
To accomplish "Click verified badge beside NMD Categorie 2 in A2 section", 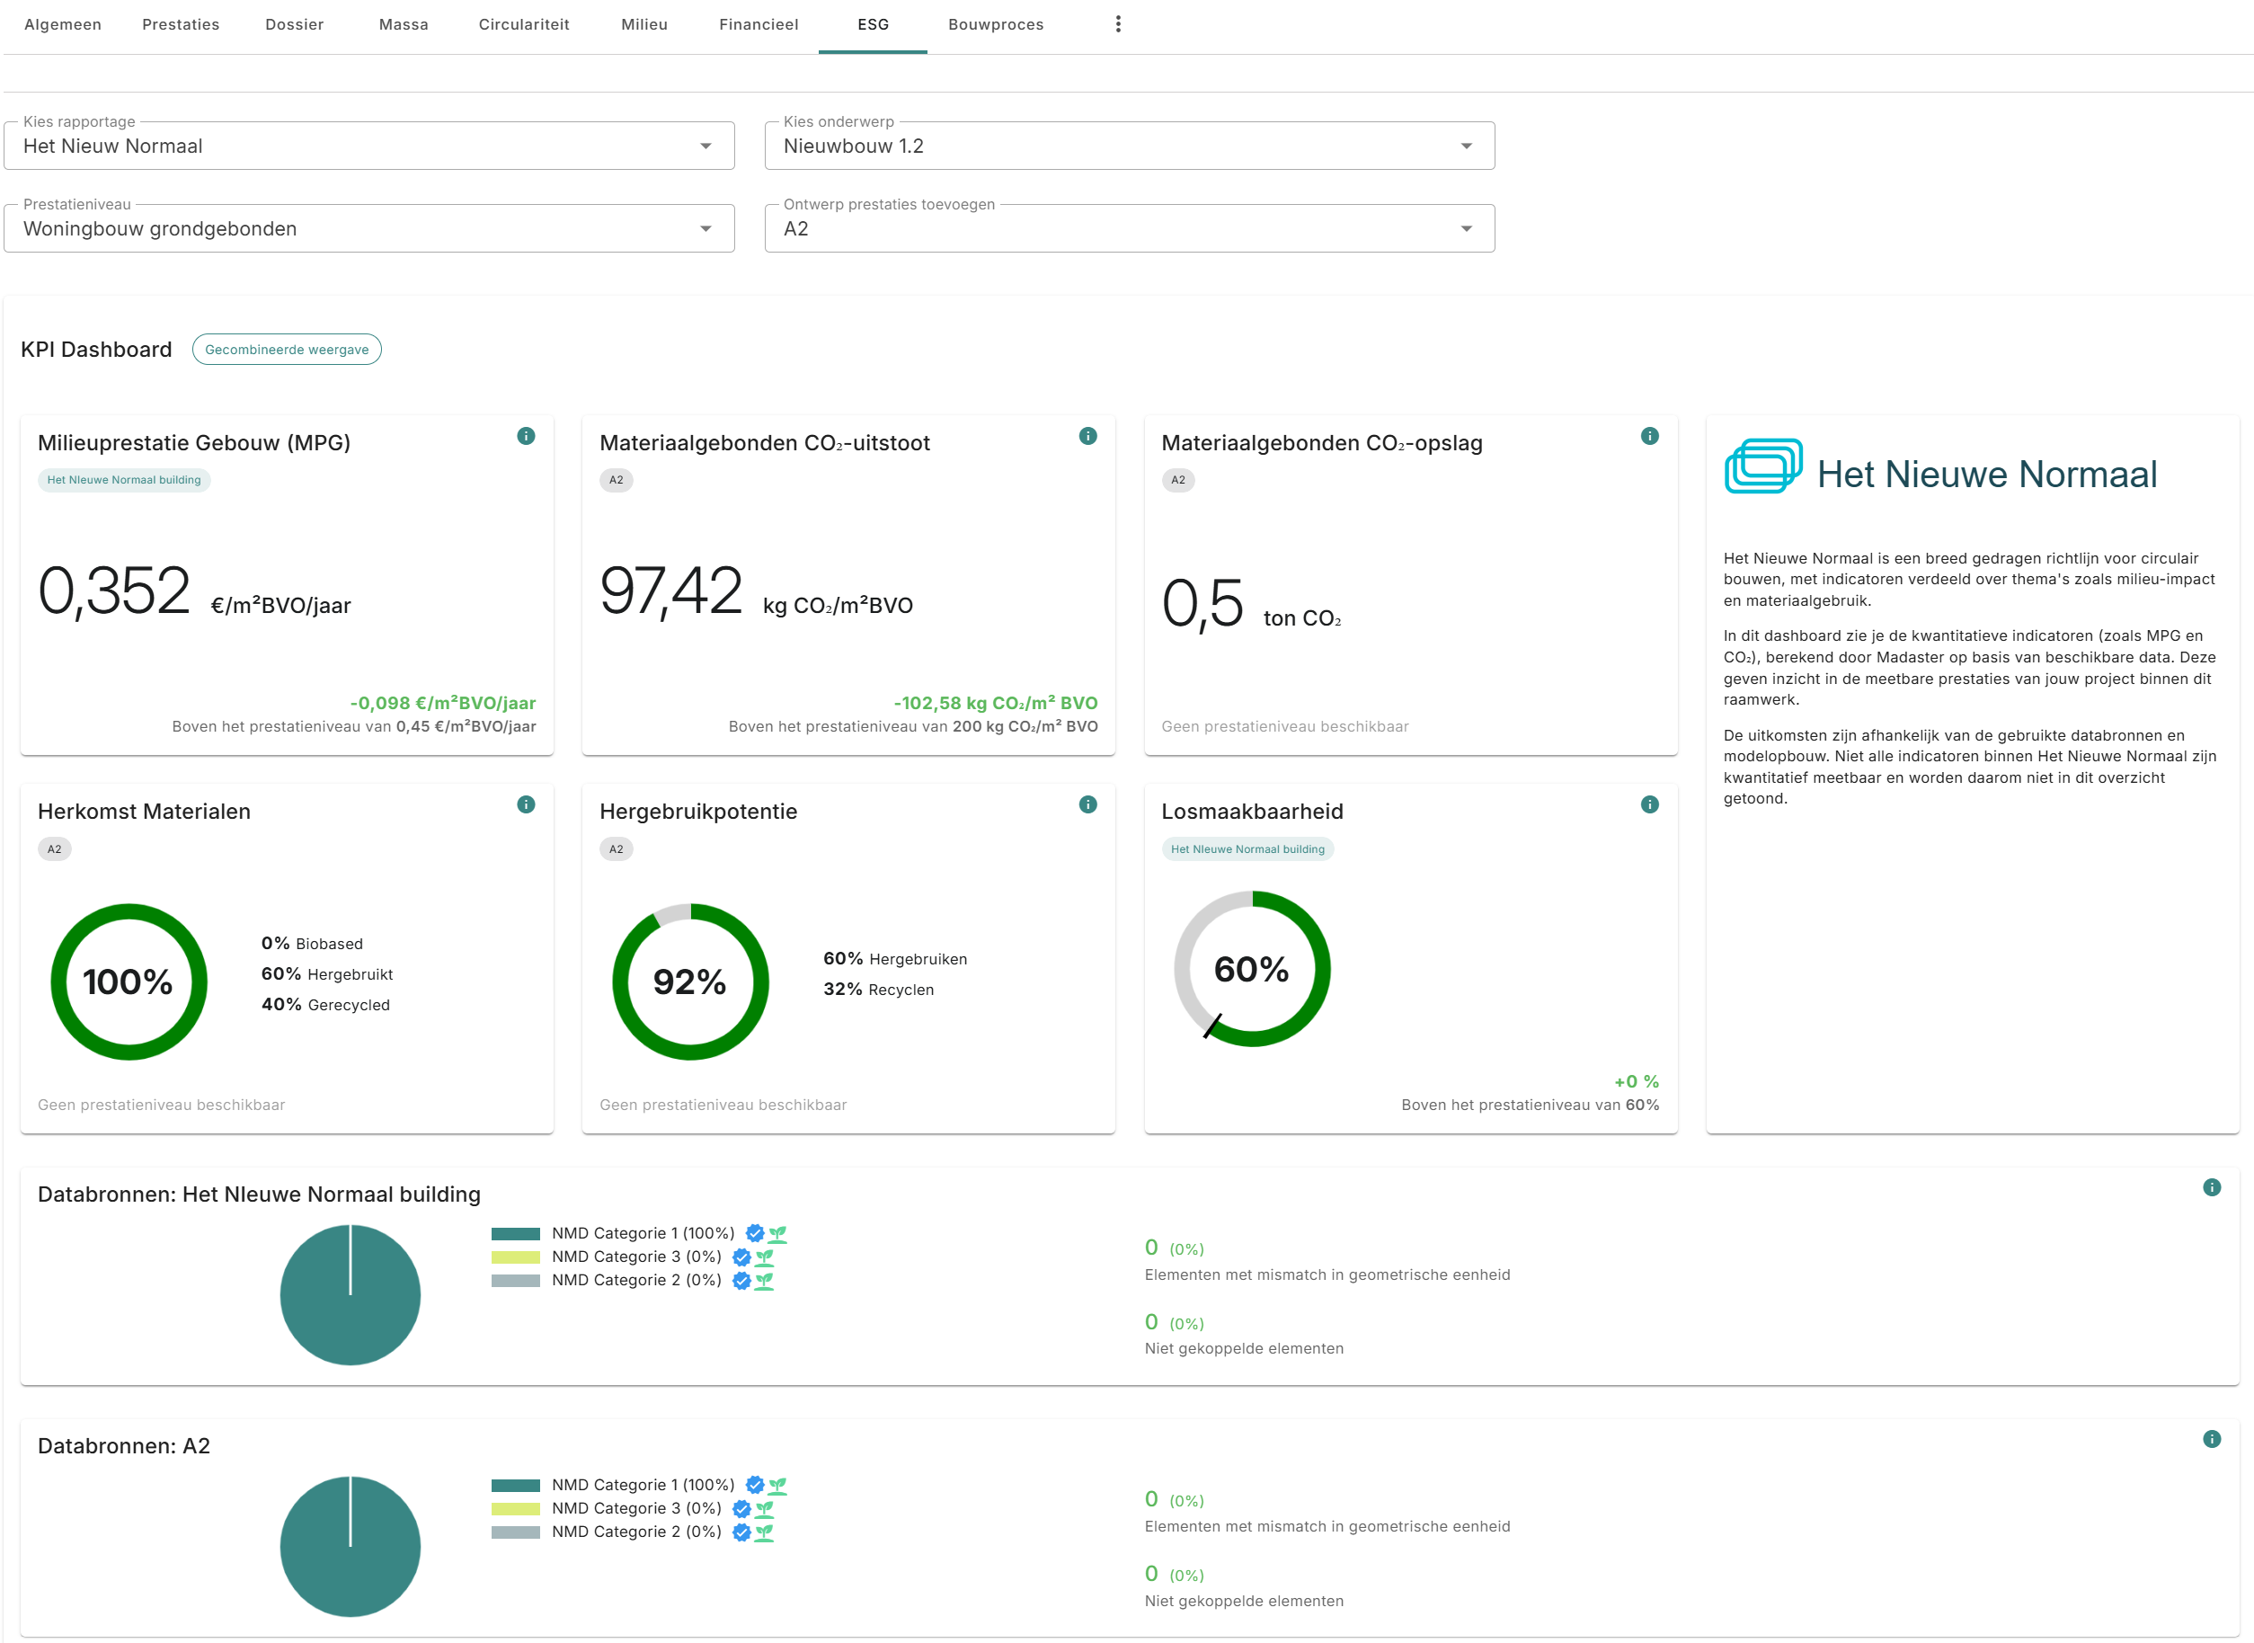I will point(741,1532).
